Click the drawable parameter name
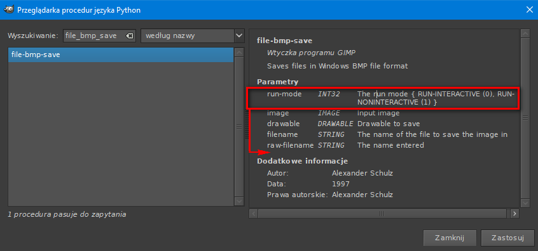This screenshot has height=251, width=538. click(284, 124)
